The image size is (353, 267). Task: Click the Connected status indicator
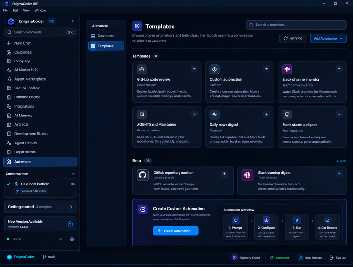tap(279, 258)
